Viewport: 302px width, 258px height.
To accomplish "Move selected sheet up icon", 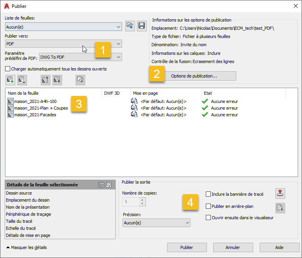I will click(x=46, y=80).
